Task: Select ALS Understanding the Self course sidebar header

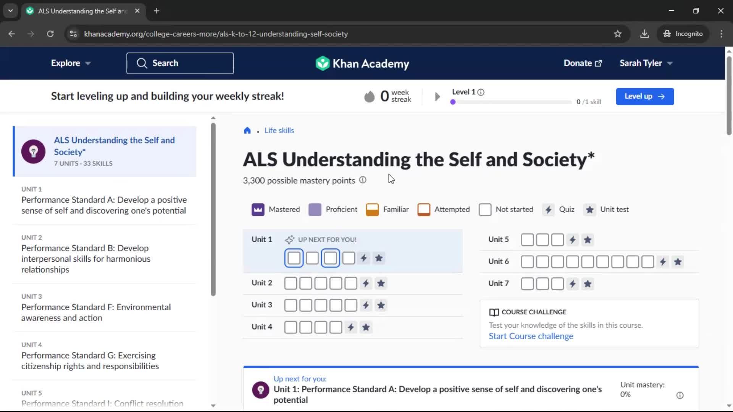Action: (x=105, y=151)
